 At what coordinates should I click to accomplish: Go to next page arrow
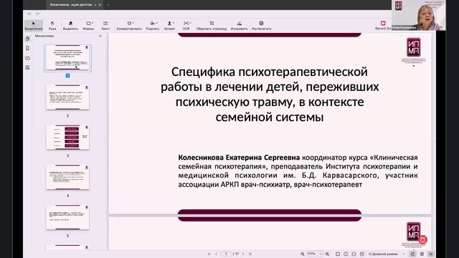coord(243,254)
